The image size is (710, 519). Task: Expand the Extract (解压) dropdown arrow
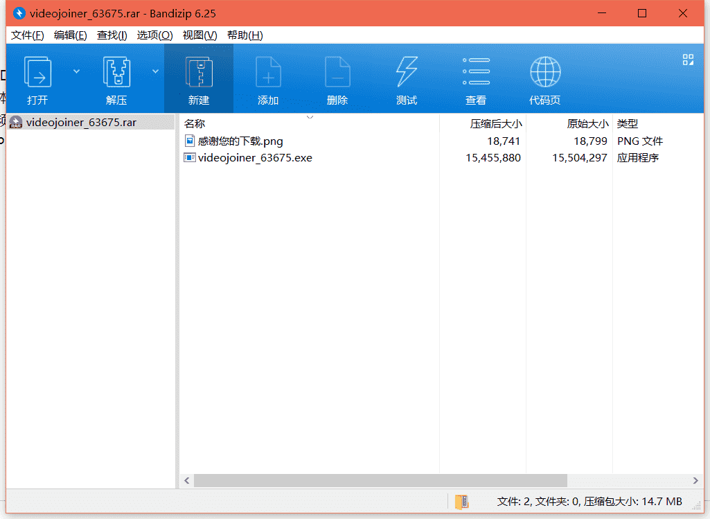(155, 71)
